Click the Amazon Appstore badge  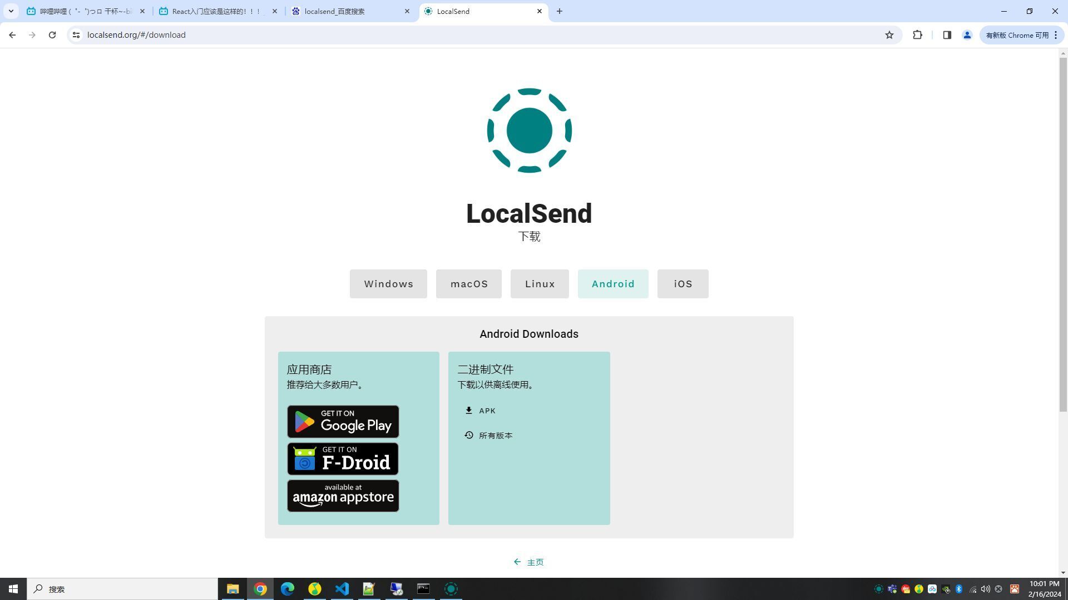click(343, 496)
